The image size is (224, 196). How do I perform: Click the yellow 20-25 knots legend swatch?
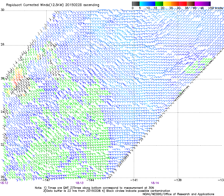point(167,4)
